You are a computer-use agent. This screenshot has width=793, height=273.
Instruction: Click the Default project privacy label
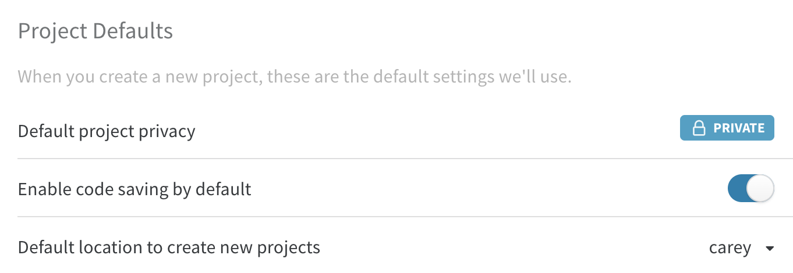107,131
